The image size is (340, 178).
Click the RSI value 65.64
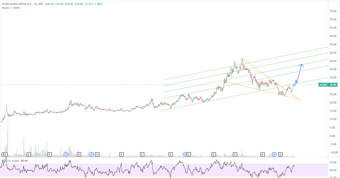[24, 161]
